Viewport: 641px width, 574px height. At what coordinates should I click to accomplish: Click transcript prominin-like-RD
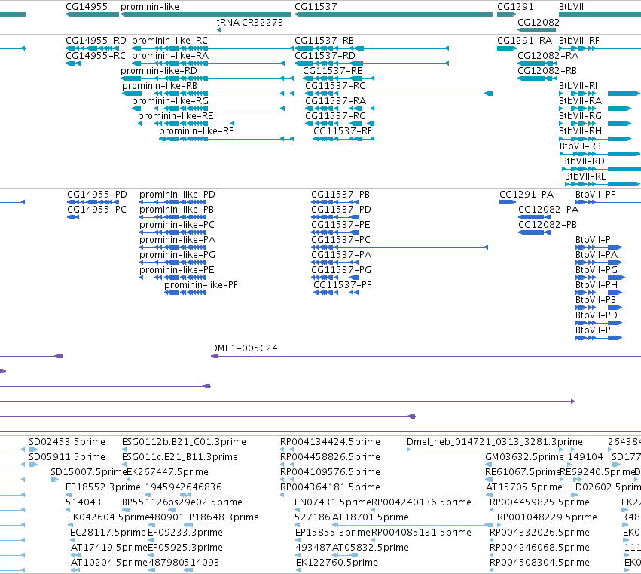pos(159,71)
